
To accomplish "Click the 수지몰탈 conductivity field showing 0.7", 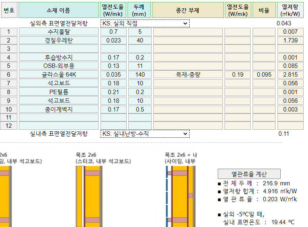I will pyautogui.click(x=113, y=32).
